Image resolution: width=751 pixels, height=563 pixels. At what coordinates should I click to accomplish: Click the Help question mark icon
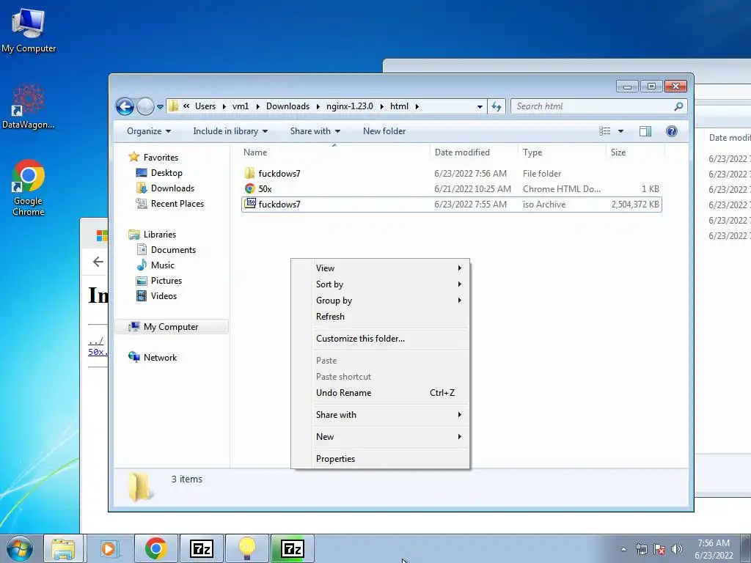[x=672, y=131]
